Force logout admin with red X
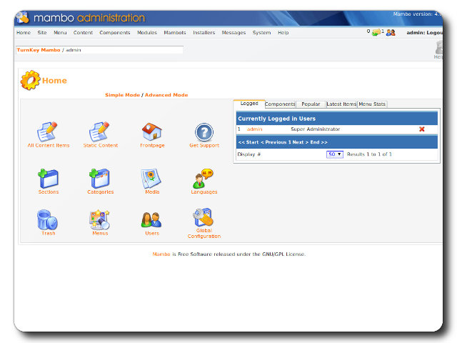Image resolution: width=457 pixels, height=343 pixels. pos(422,129)
